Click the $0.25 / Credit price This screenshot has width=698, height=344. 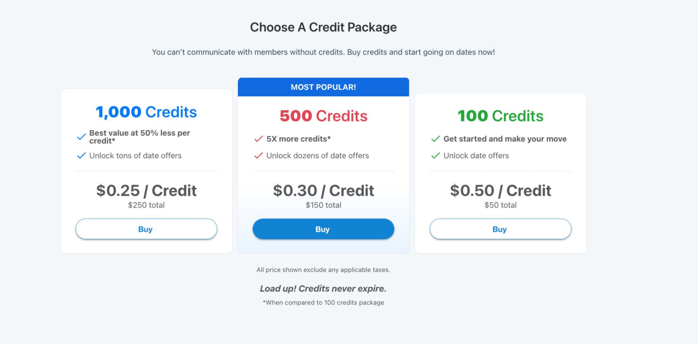point(146,191)
